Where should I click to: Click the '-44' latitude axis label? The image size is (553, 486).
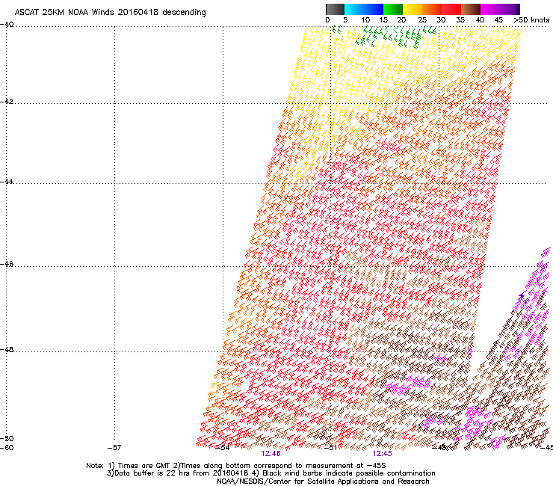coord(7,182)
